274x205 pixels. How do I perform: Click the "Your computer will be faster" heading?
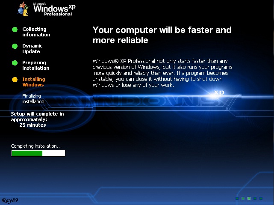tap(162, 35)
